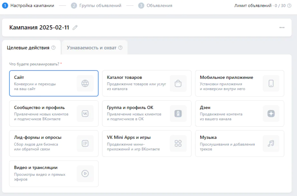Switch to Узнаваемость и охват tab
The width and height of the screenshot is (297, 196).
(x=95, y=47)
